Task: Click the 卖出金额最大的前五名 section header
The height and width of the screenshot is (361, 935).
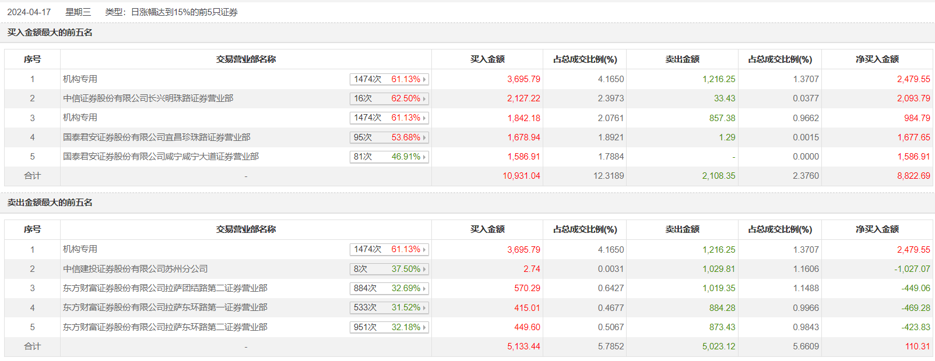Action: click(x=50, y=203)
